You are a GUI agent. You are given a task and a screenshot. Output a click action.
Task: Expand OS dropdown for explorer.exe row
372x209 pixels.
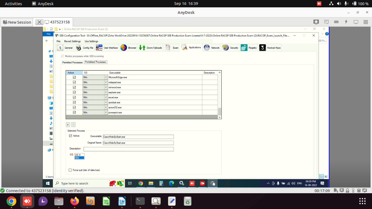point(106,92)
